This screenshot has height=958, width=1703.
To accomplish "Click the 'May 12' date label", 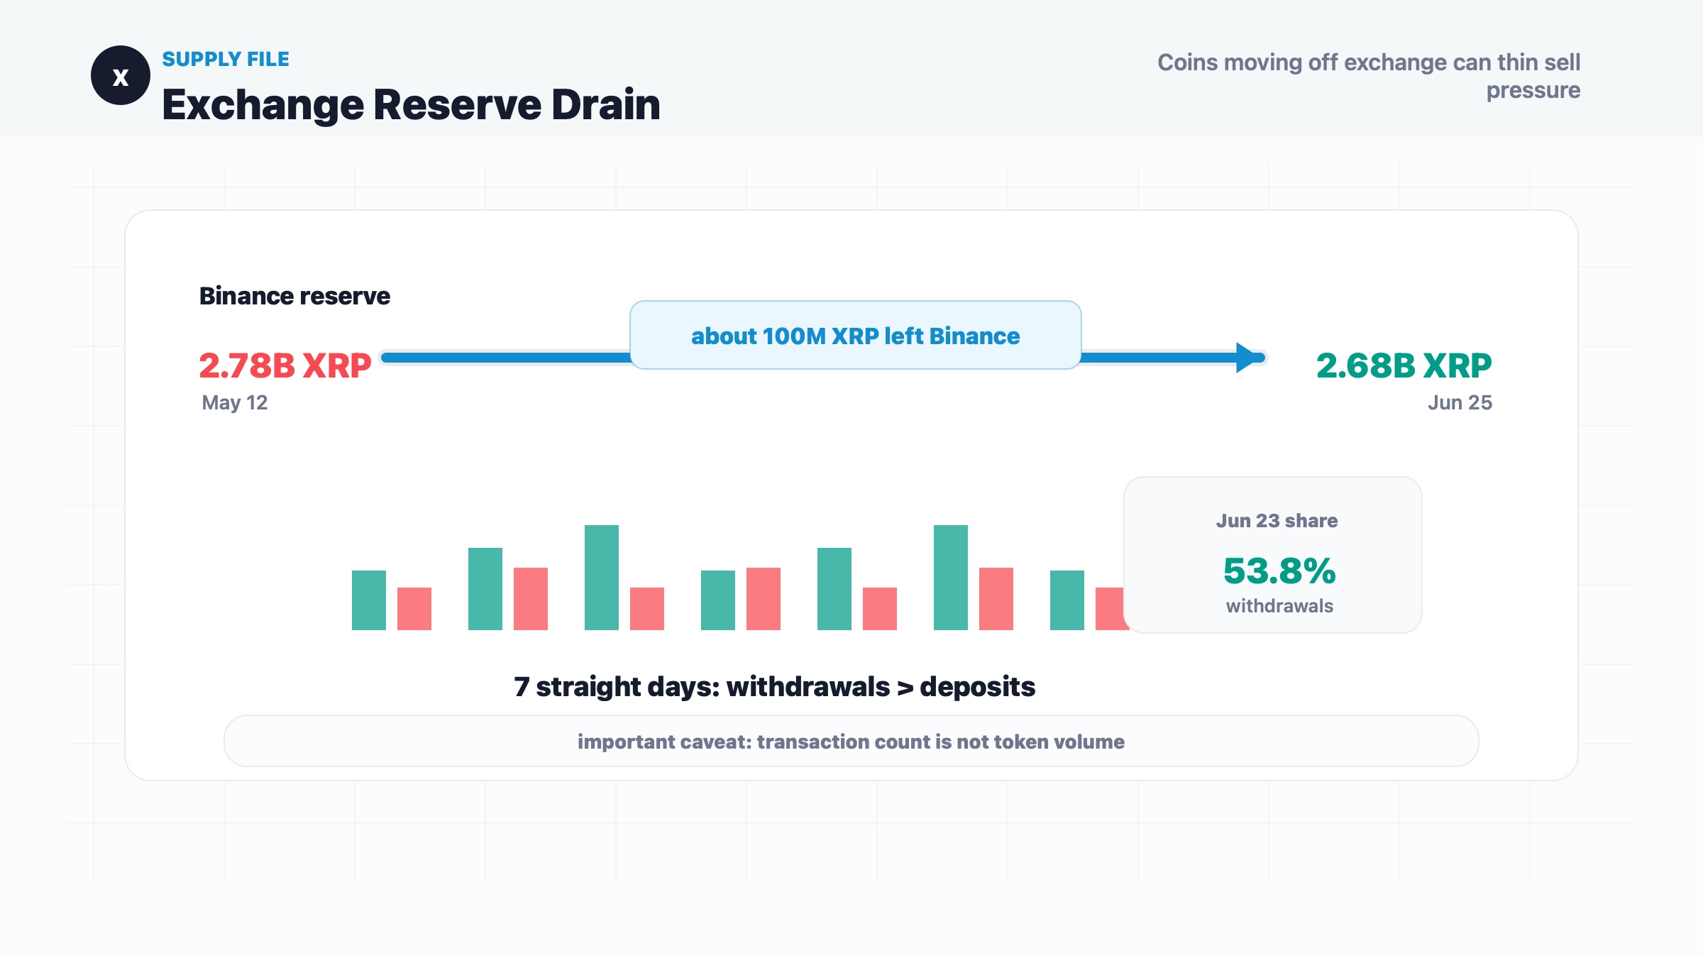I will click(235, 402).
